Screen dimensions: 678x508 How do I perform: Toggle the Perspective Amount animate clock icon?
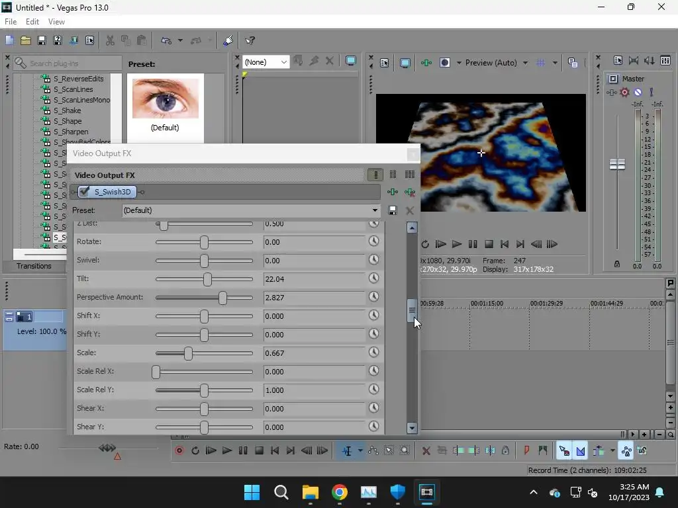pyautogui.click(x=373, y=297)
